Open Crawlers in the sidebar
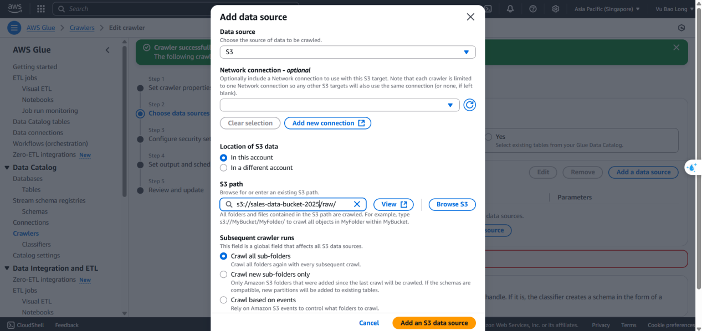The height and width of the screenshot is (331, 702). [x=26, y=234]
